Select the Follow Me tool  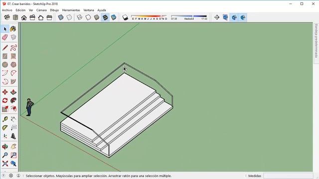click(13, 100)
